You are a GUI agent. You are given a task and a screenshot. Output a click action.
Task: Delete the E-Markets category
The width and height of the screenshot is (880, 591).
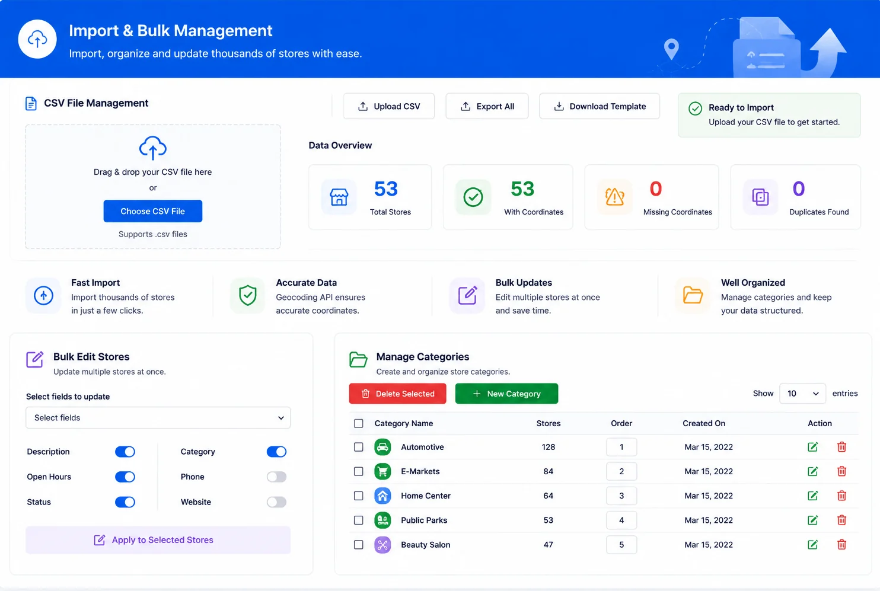[841, 471]
